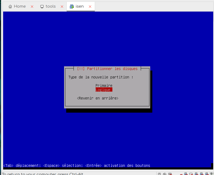214x175 pixels.
Task: Click the CD/DVD drive status bar icon
Action: (x=165, y=174)
